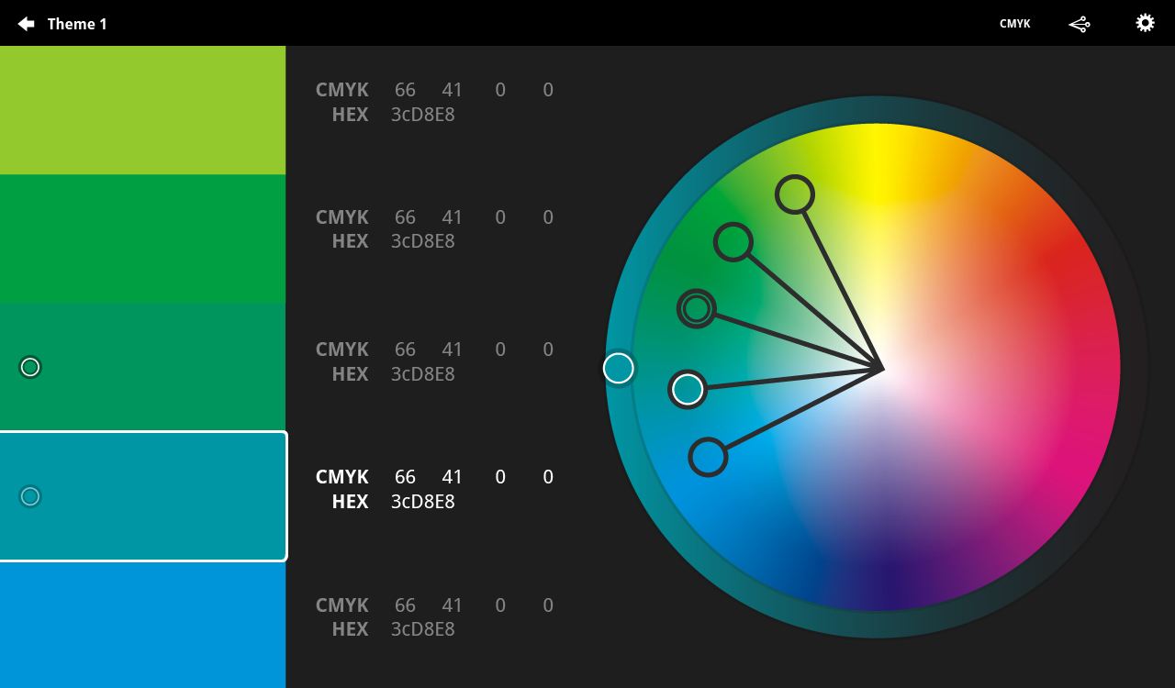
Task: Select the lime green swatch
Action: [142, 110]
